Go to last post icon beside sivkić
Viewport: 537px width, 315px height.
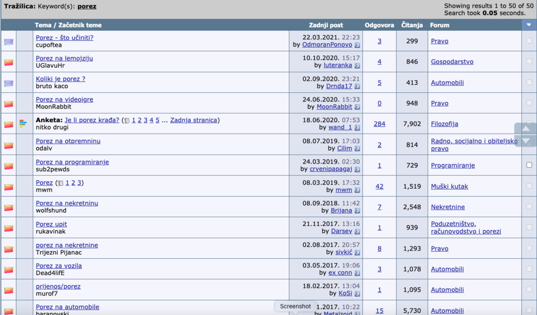[357, 253]
